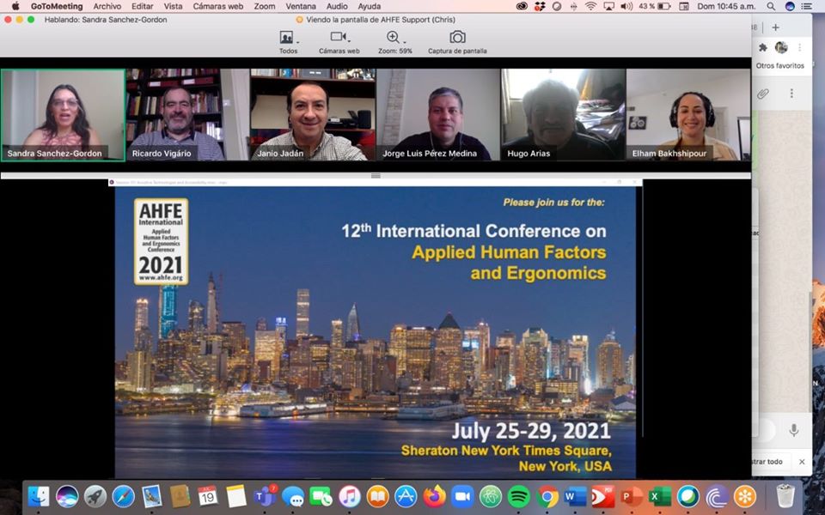This screenshot has width=825, height=515.
Task: Open the Zoom menu in menu bar
Action: coord(264,6)
